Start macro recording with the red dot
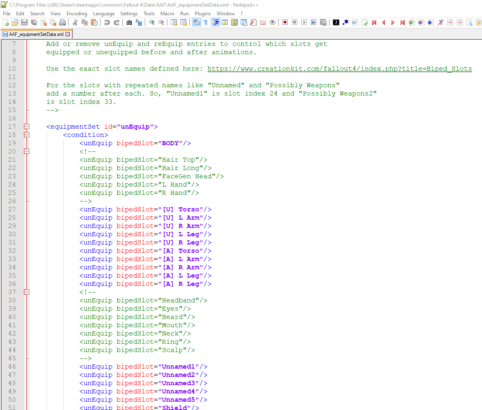 (285, 22)
